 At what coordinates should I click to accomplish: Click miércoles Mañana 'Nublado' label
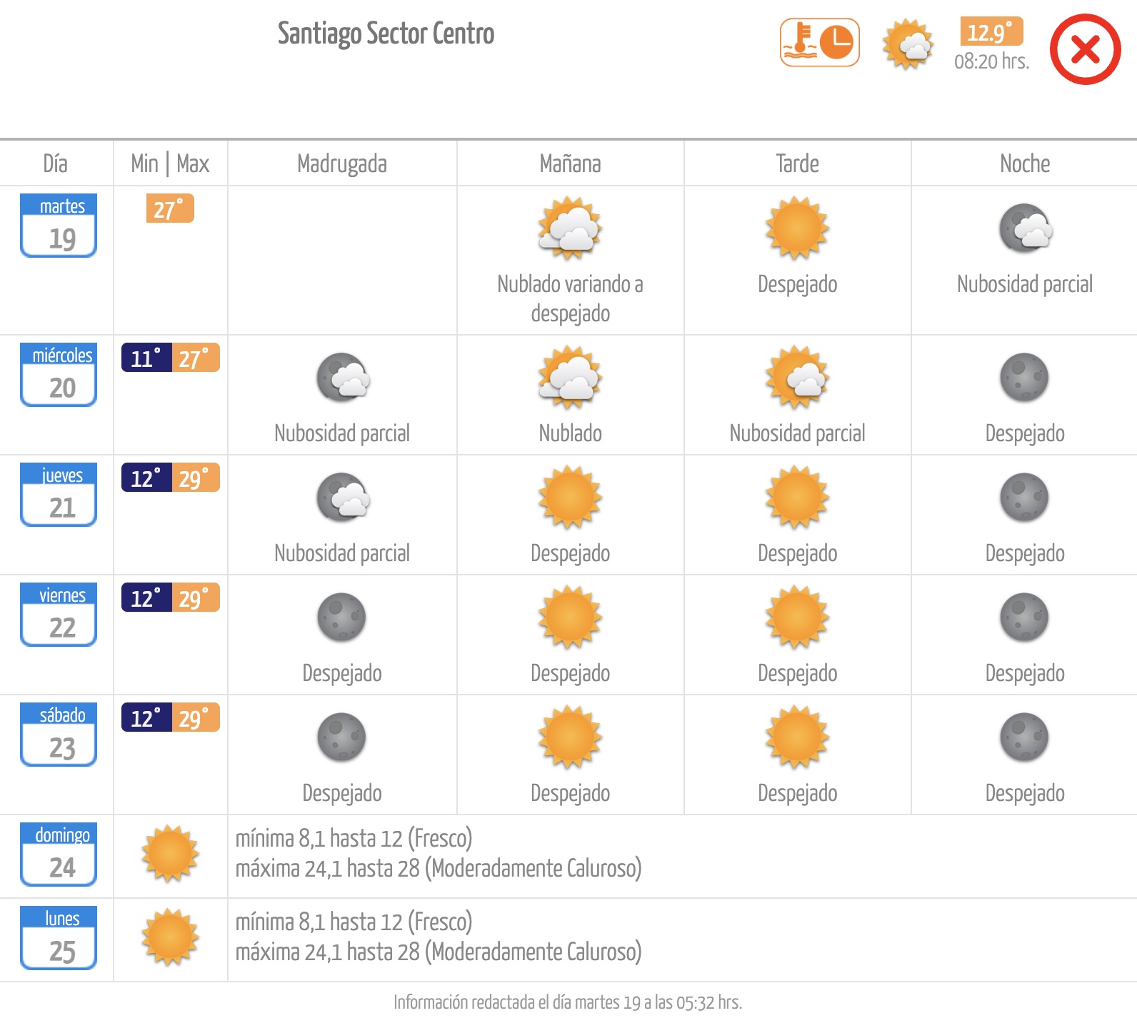tap(570, 433)
